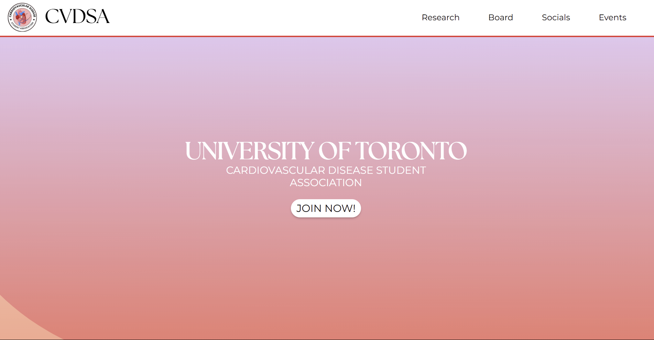This screenshot has width=654, height=340.
Task: Click the circular CVDSA heart logo icon
Action: click(22, 17)
